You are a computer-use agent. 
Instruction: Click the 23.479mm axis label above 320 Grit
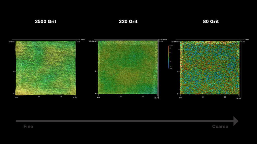tap(92, 41)
